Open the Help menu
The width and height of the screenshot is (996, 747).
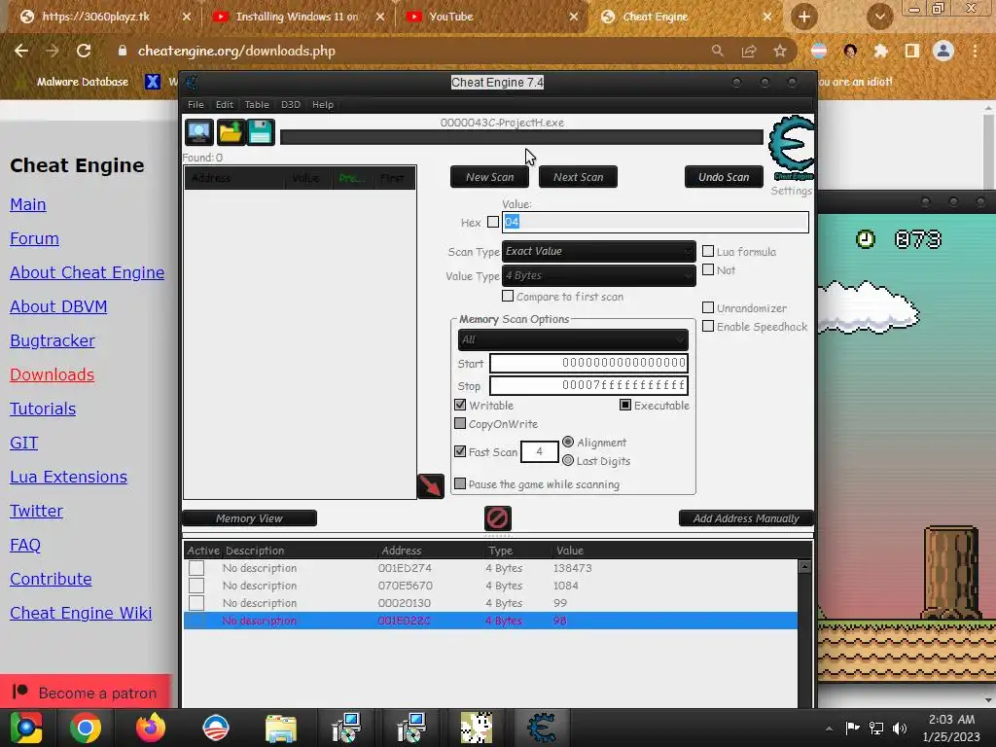[x=323, y=104]
